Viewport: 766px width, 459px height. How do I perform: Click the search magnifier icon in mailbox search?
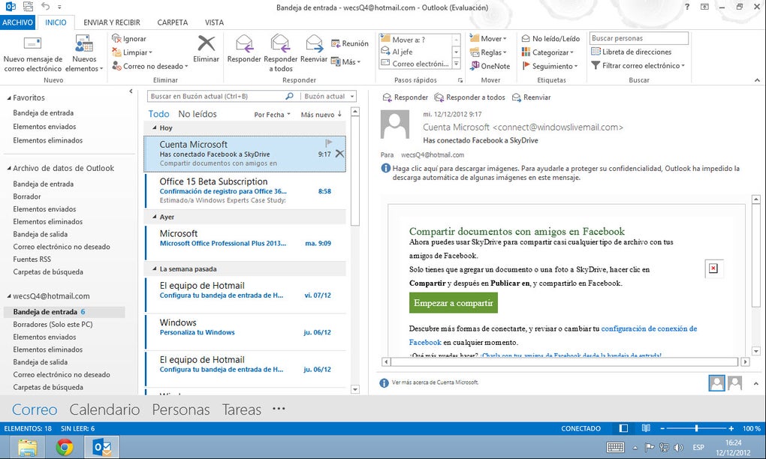click(289, 96)
